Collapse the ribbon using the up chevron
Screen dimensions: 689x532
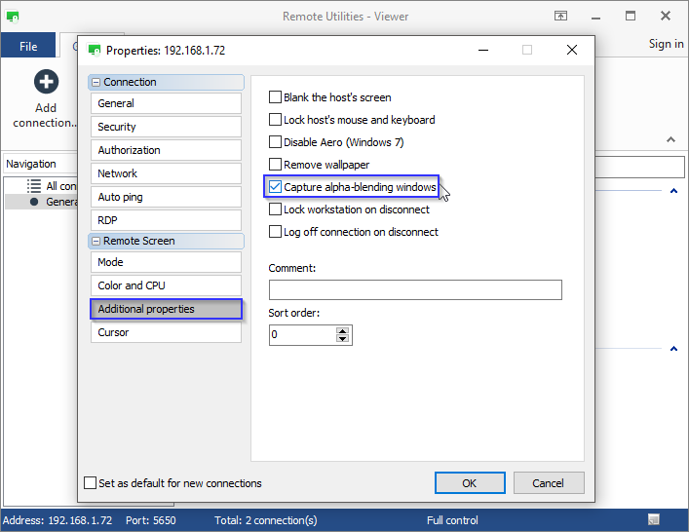tap(670, 139)
